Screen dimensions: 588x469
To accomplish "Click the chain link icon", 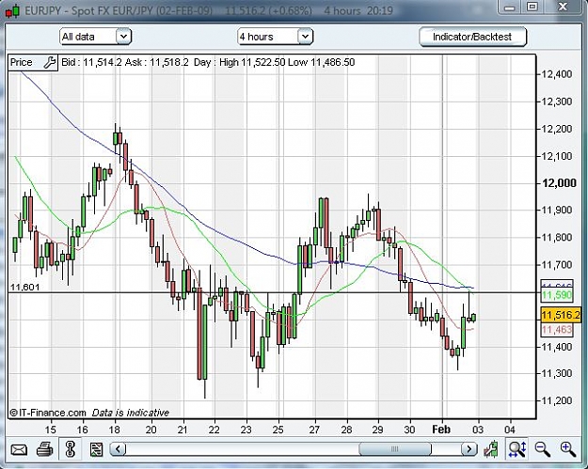I will [71, 448].
